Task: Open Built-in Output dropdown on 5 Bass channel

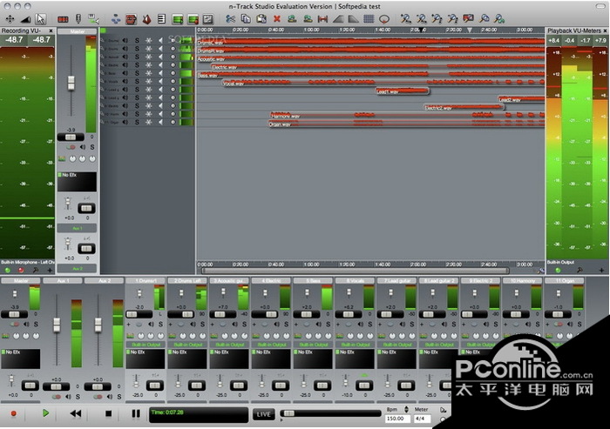Action: pyautogui.click(x=313, y=345)
